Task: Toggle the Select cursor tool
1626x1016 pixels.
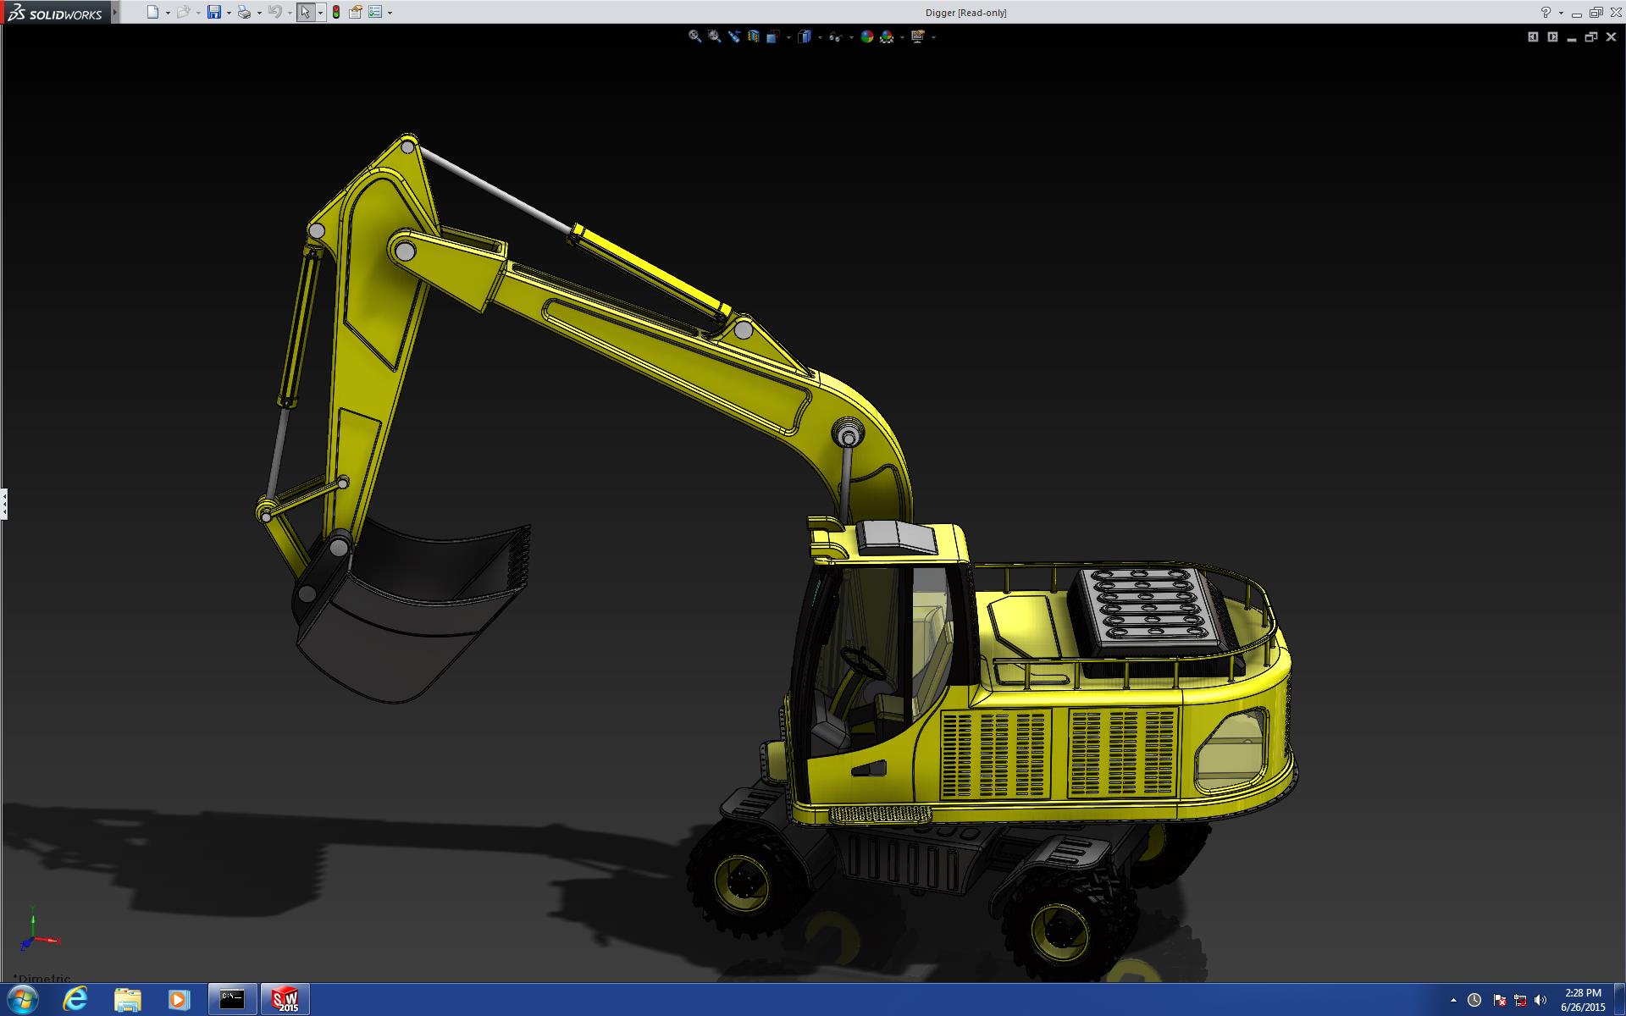Action: pos(305,12)
